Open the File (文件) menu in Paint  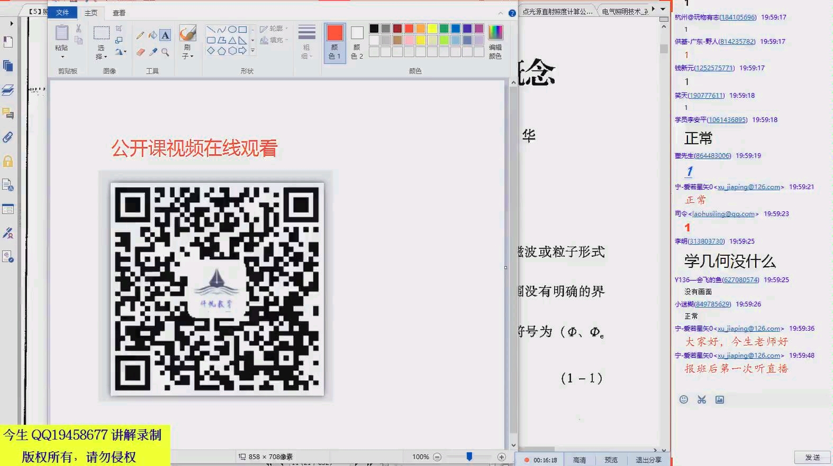[62, 13]
